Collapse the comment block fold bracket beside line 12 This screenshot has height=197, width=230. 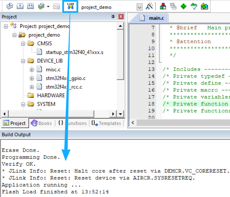[160, 62]
